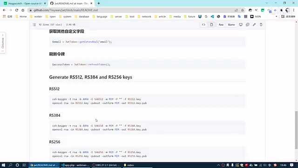
Task: Click the page vertical scrollbar thumb
Action: point(296,130)
